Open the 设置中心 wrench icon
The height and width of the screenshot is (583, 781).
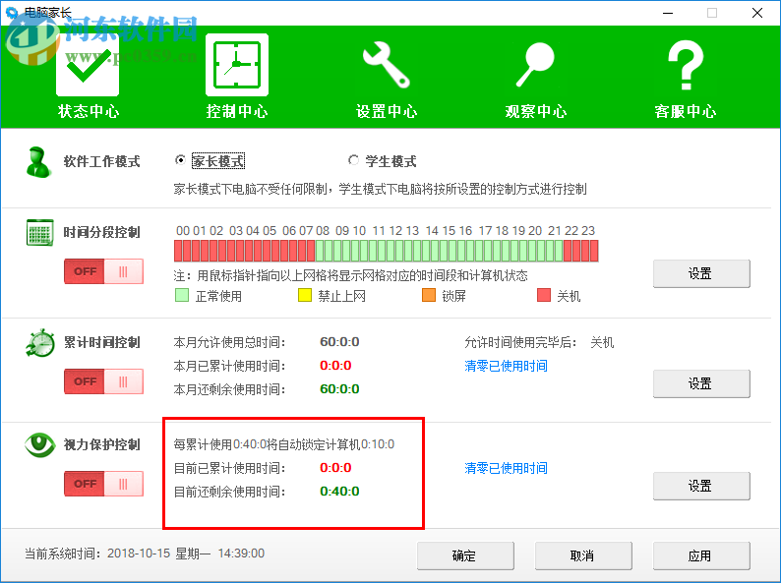(387, 65)
